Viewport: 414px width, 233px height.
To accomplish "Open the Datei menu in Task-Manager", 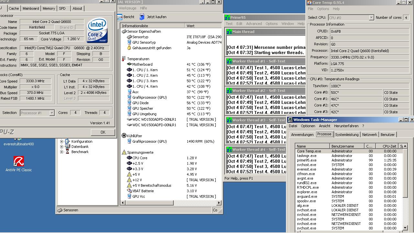I will [293, 126].
